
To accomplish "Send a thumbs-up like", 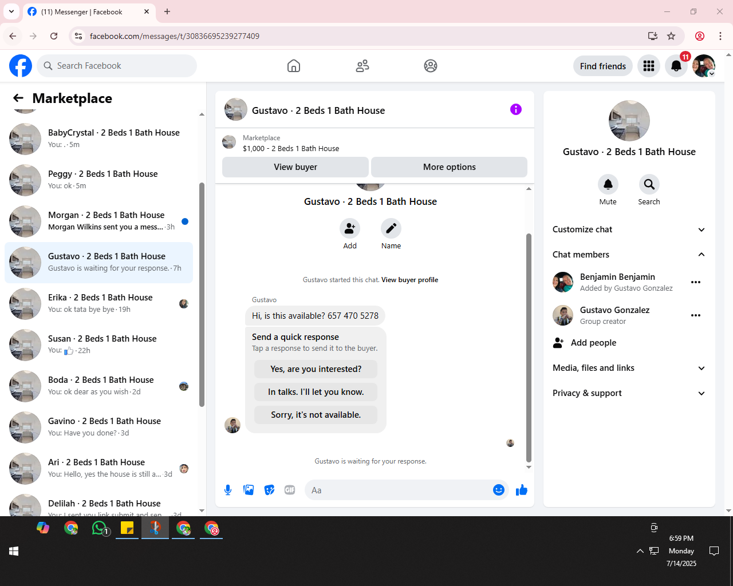I will (521, 490).
